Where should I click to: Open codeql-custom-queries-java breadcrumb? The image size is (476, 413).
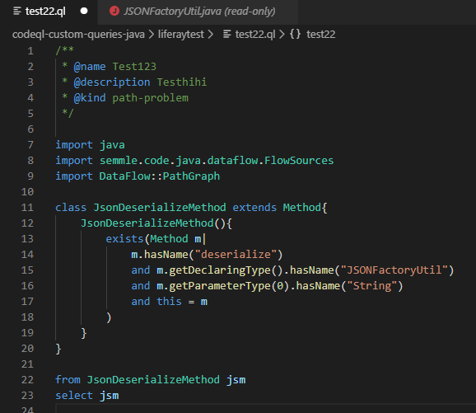click(78, 35)
